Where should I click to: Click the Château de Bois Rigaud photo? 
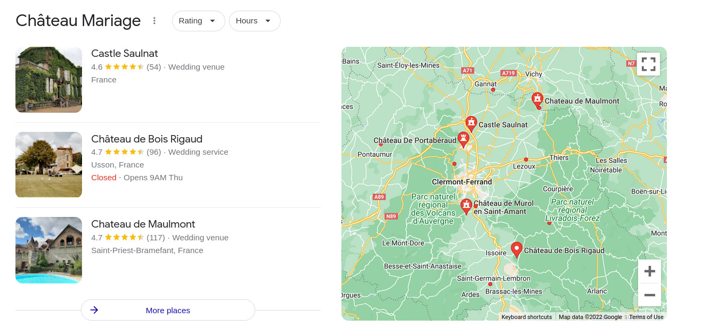[x=49, y=165]
